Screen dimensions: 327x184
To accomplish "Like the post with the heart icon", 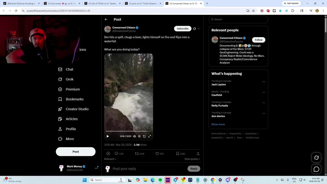I will (x=157, y=154).
